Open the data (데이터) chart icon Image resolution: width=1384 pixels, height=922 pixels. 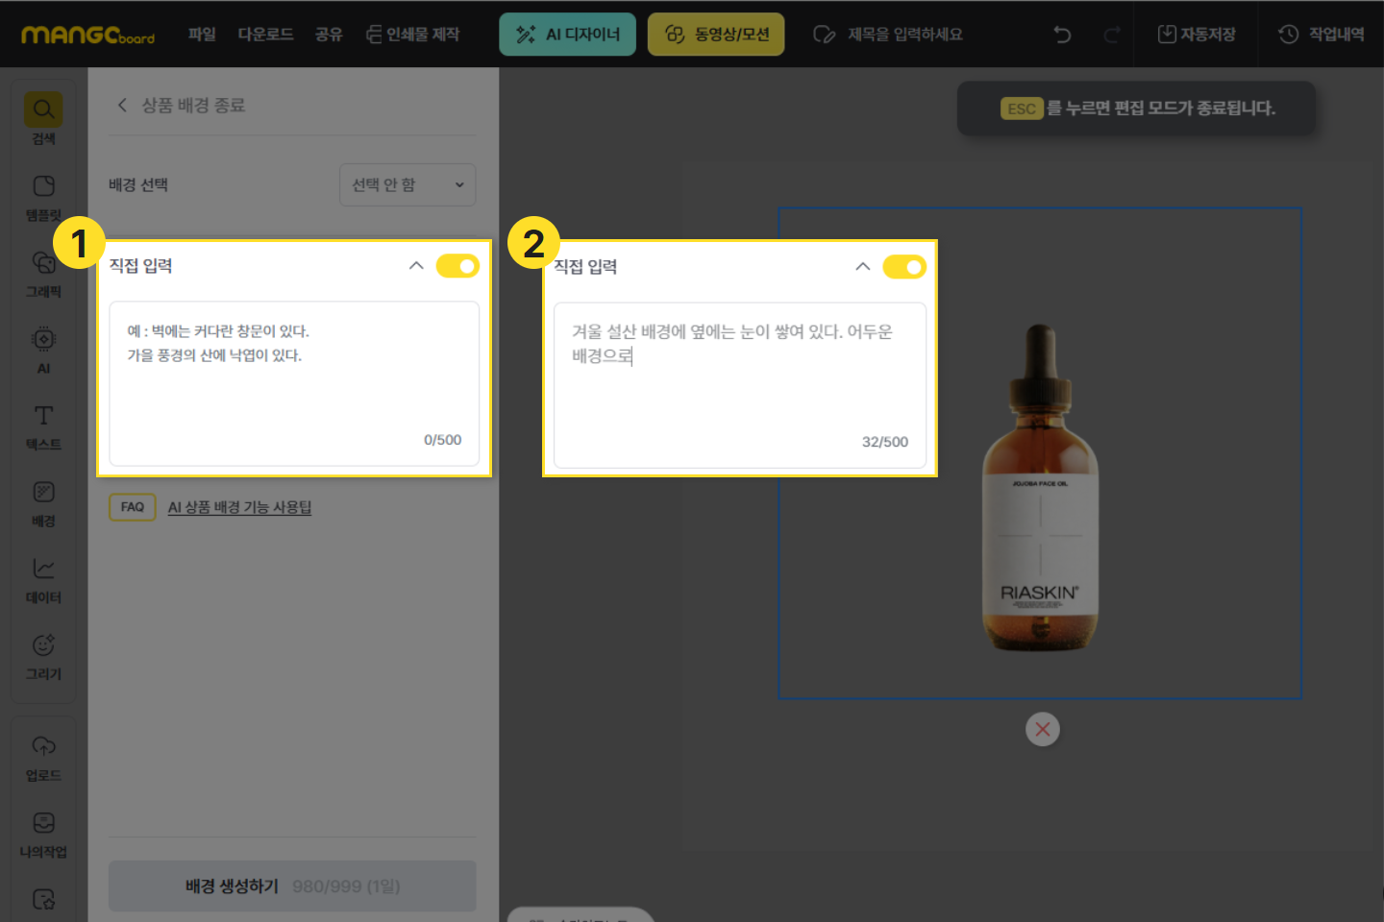point(43,570)
